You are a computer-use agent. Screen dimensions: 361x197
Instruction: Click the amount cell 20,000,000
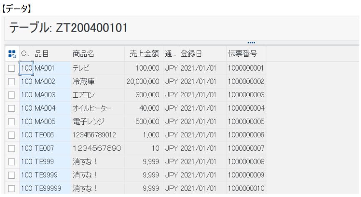click(x=144, y=81)
